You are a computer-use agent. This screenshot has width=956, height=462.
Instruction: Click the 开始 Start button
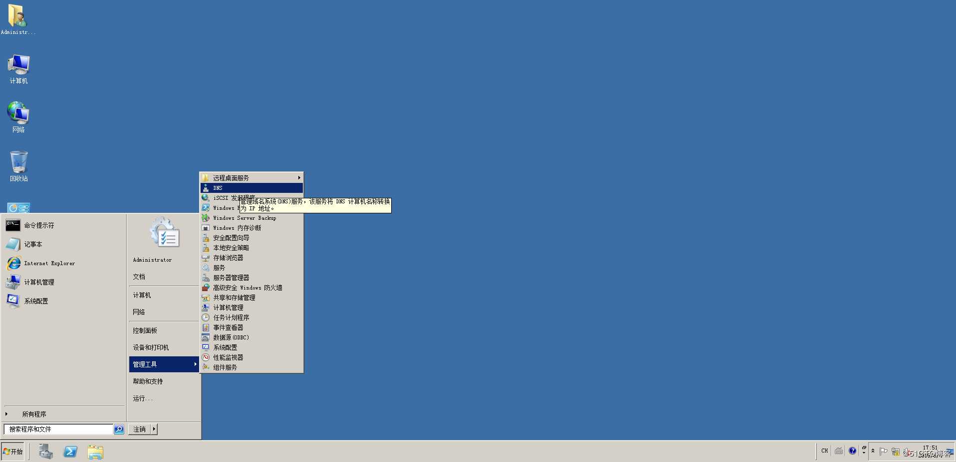point(13,452)
